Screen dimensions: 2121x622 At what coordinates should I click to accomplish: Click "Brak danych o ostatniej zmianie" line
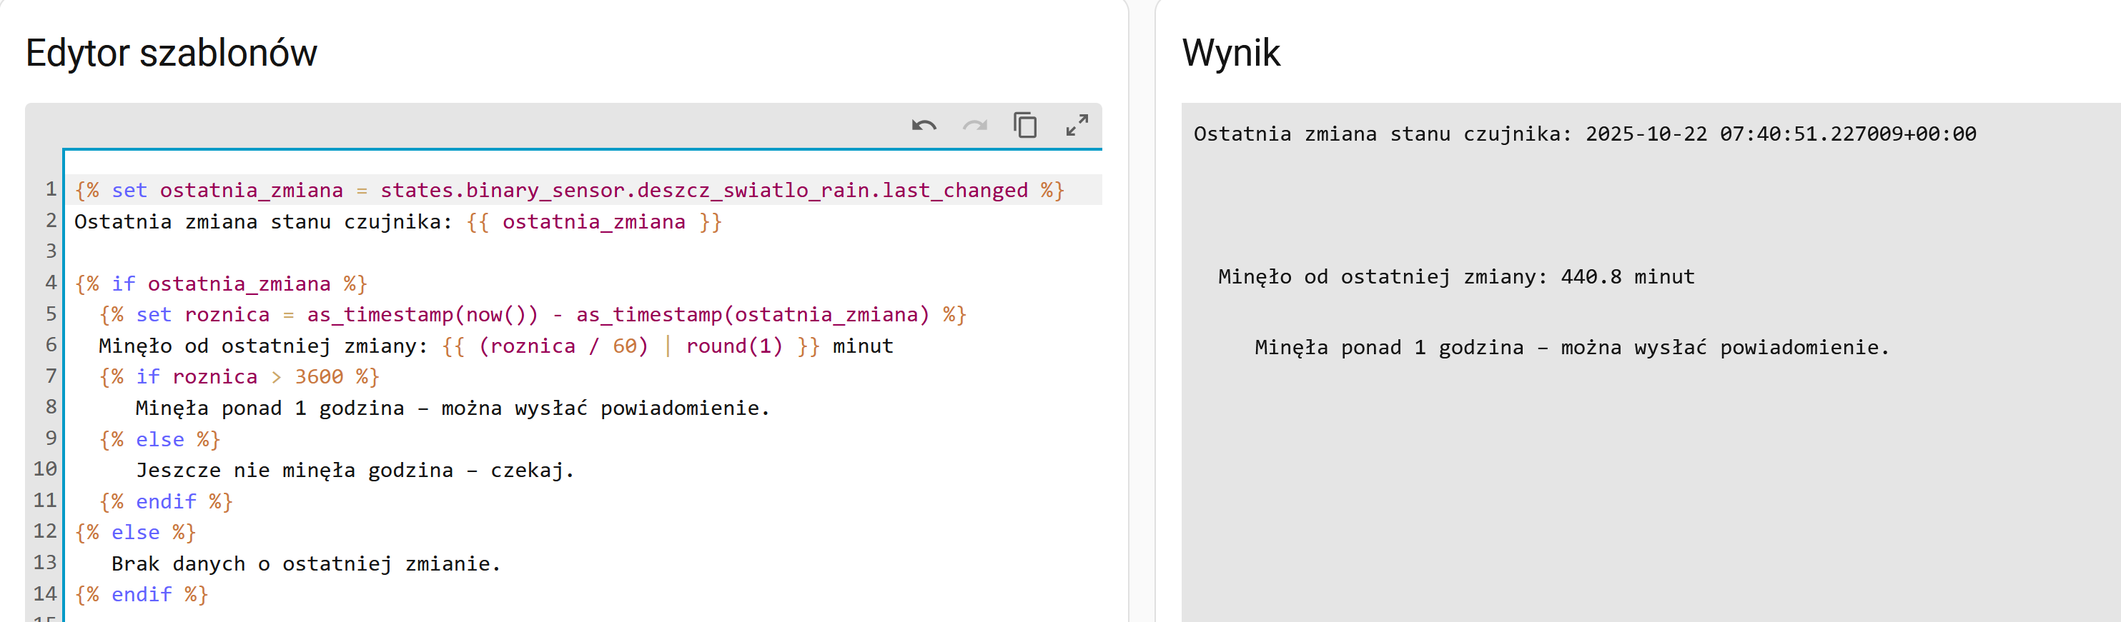pos(305,564)
